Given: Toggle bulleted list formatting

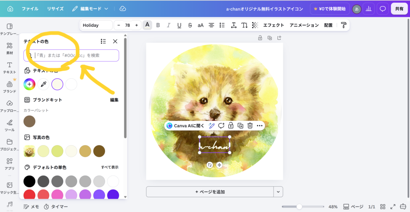Looking at the screenshot, I should [x=222, y=25].
